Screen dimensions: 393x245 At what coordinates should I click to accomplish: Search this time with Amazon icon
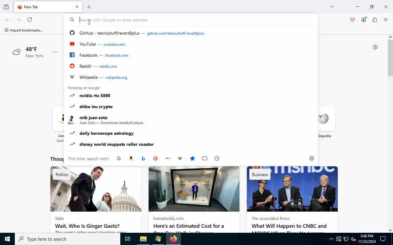coord(131,158)
